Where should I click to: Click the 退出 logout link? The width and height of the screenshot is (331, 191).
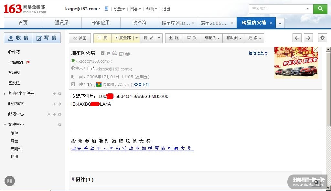click(166, 9)
